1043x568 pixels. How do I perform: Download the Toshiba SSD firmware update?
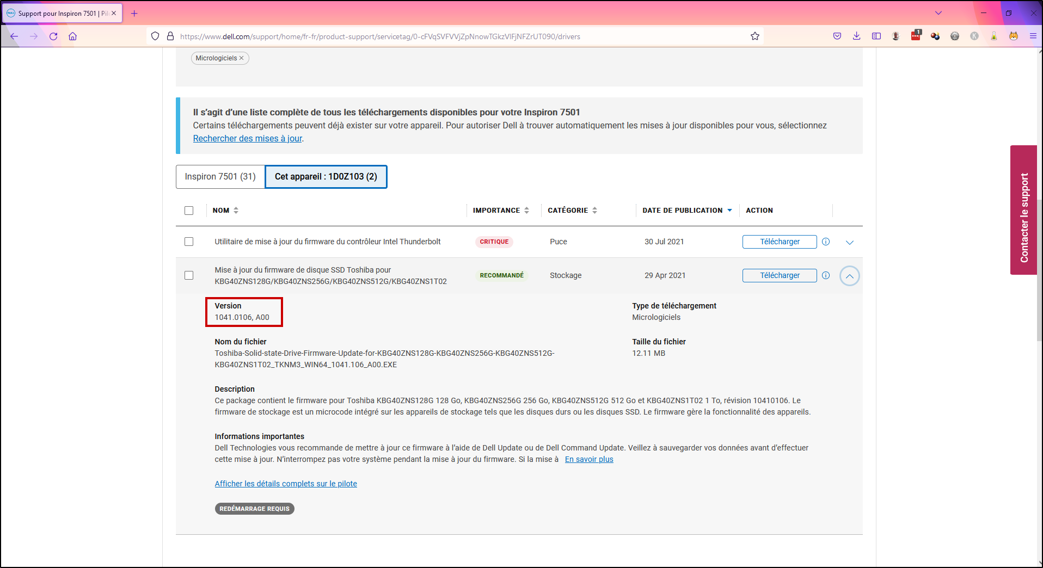[x=780, y=275]
